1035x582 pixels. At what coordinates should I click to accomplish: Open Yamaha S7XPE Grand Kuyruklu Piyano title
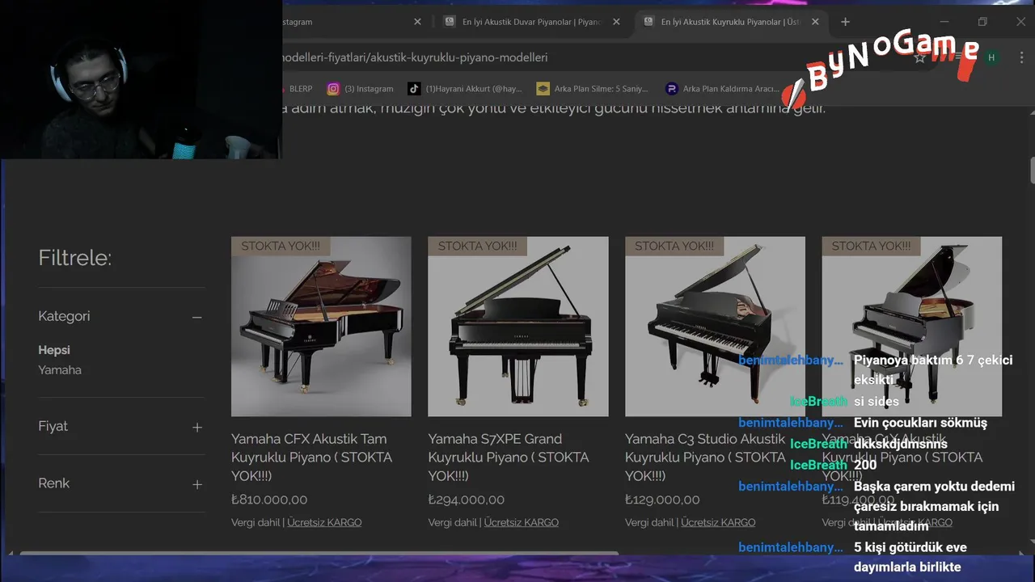[509, 458]
